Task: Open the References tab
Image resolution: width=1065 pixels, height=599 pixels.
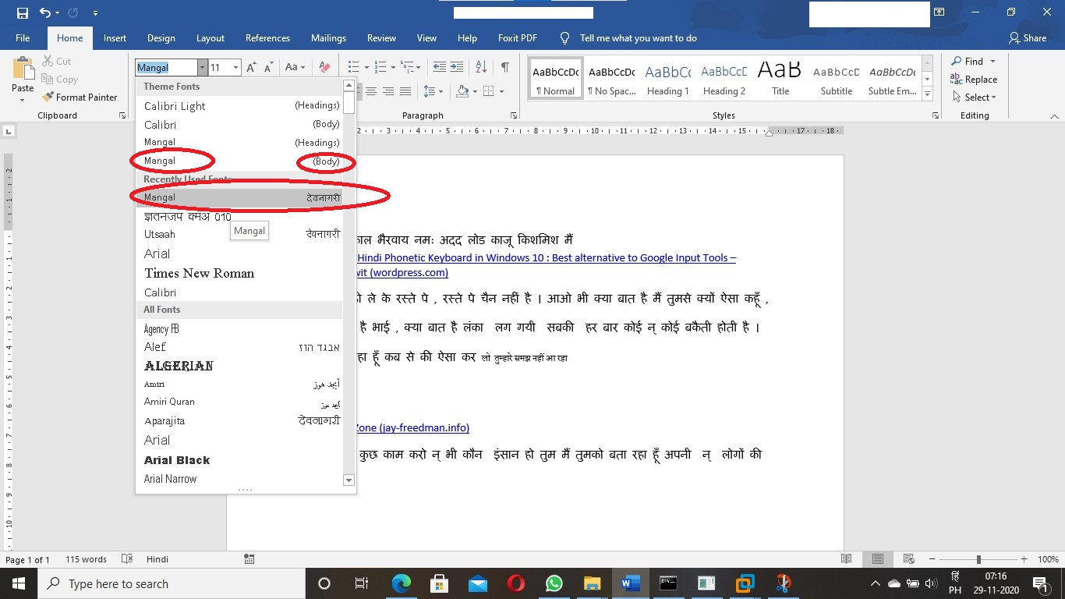Action: coord(267,37)
